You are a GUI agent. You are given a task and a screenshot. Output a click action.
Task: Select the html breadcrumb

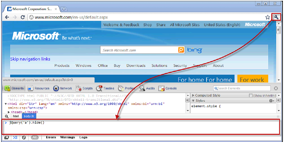point(16,116)
